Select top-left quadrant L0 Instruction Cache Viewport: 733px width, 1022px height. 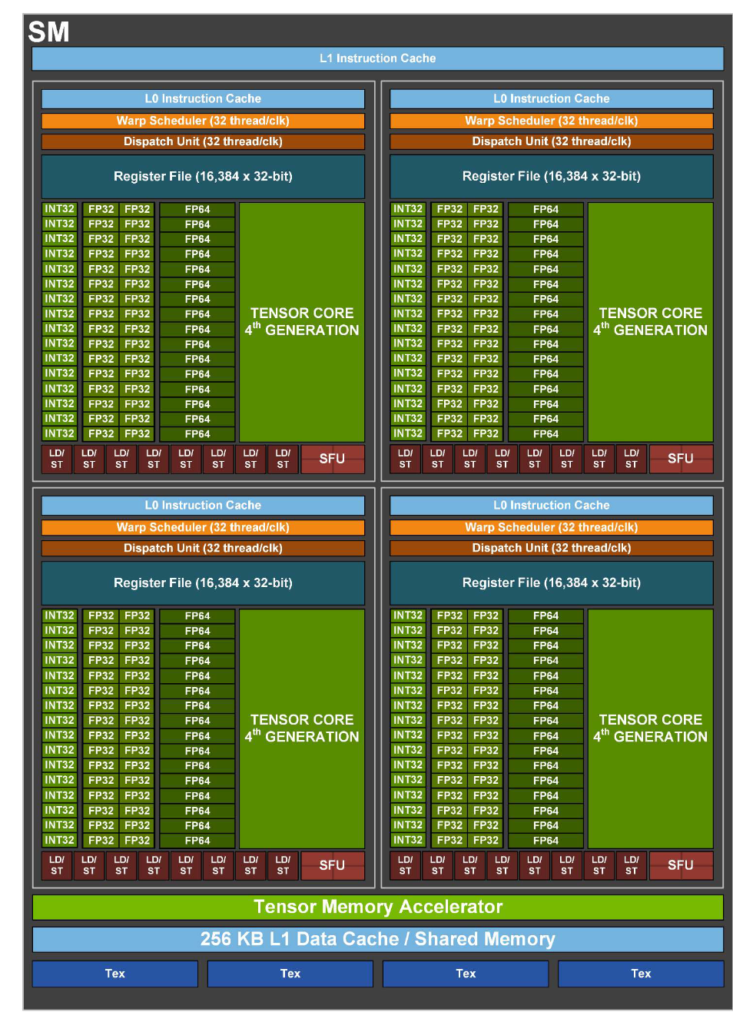point(203,98)
